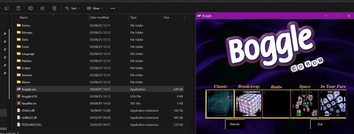Viewport: 354px width, 134px height.
Task: Select the Boggle.exe application icon
Action: 19,89
